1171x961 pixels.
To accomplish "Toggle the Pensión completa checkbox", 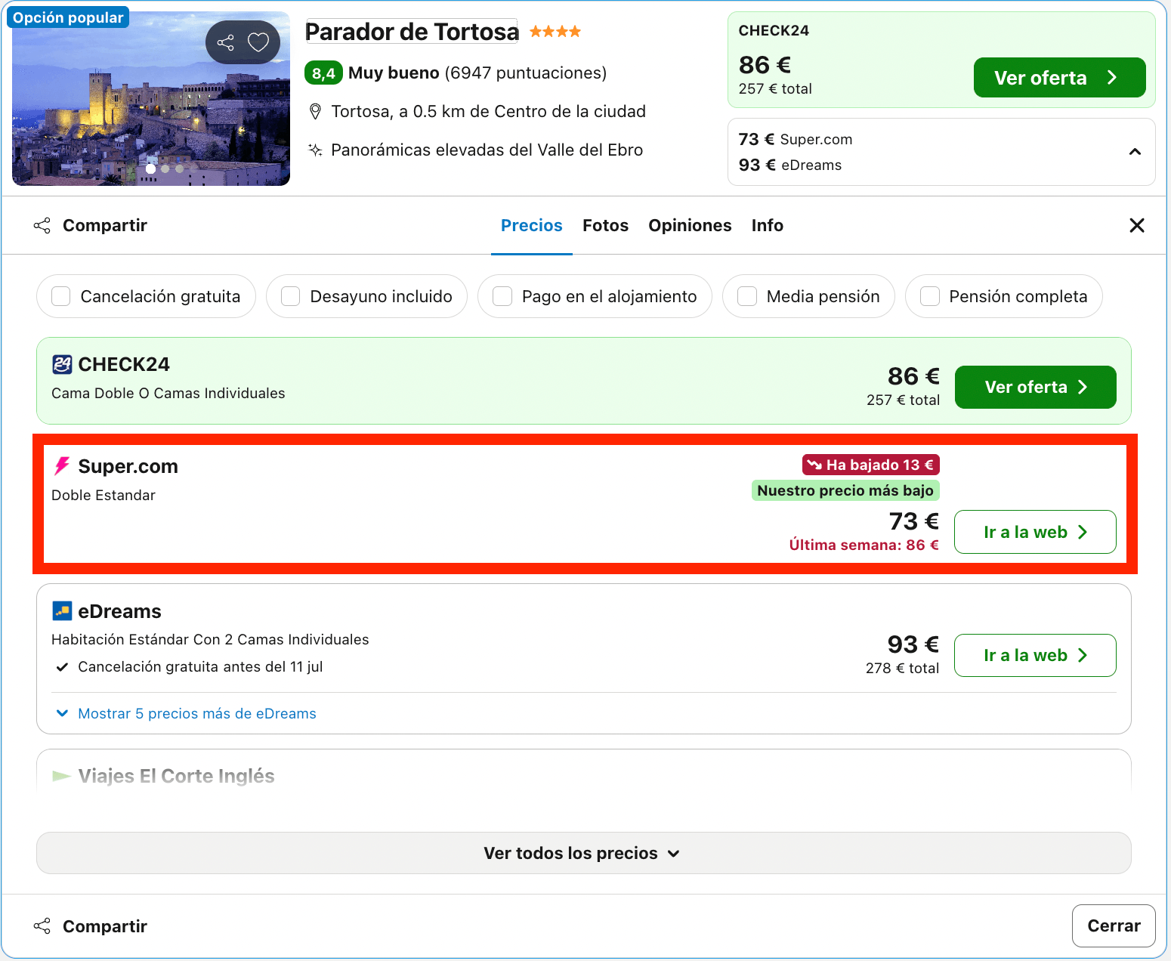I will (930, 296).
